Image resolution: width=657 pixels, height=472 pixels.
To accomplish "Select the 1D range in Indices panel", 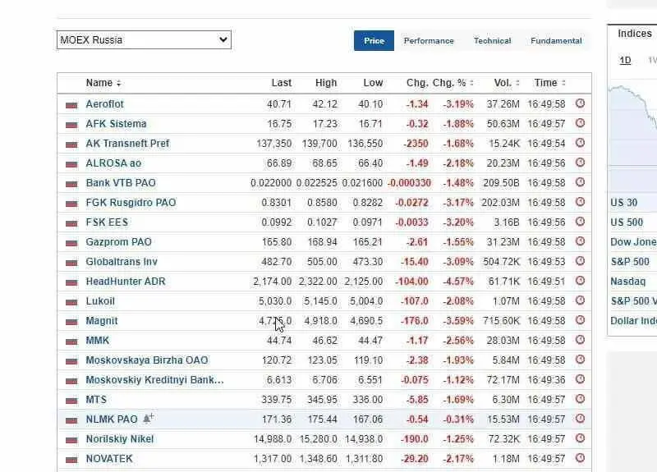I will [625, 60].
